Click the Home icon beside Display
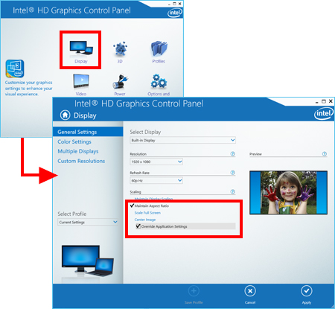Viewport: 335px width, 309px height. (x=65, y=115)
